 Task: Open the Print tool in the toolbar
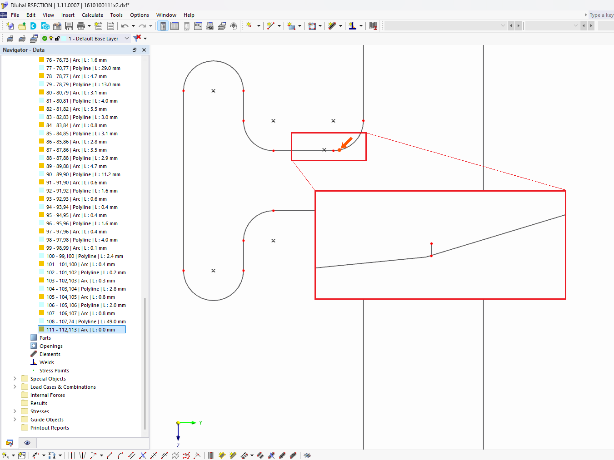click(81, 26)
